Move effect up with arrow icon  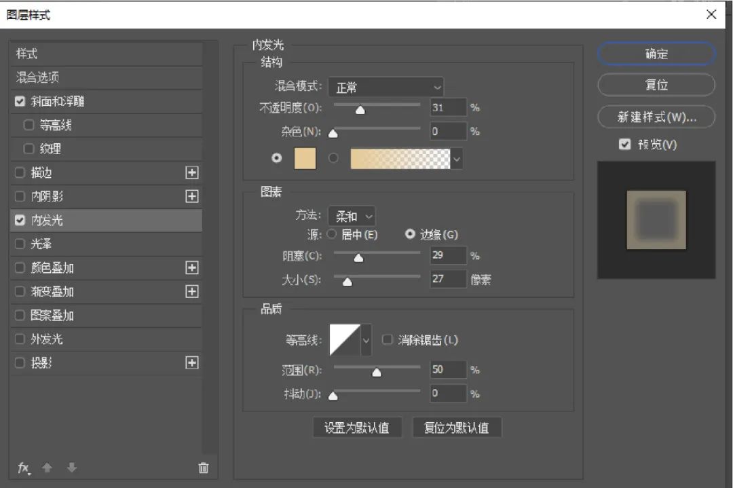pyautogui.click(x=48, y=468)
